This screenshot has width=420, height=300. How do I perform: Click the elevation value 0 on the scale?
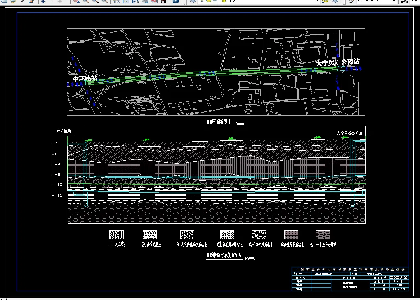coord(56,154)
